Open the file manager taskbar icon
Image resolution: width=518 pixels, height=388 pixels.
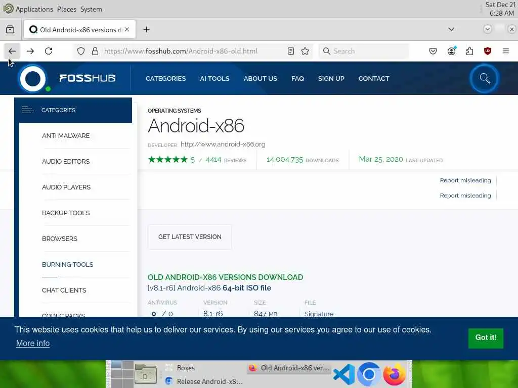pos(146,374)
